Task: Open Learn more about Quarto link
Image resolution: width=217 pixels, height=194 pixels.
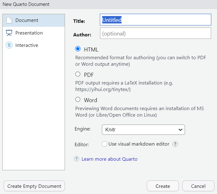Action: [110, 159]
